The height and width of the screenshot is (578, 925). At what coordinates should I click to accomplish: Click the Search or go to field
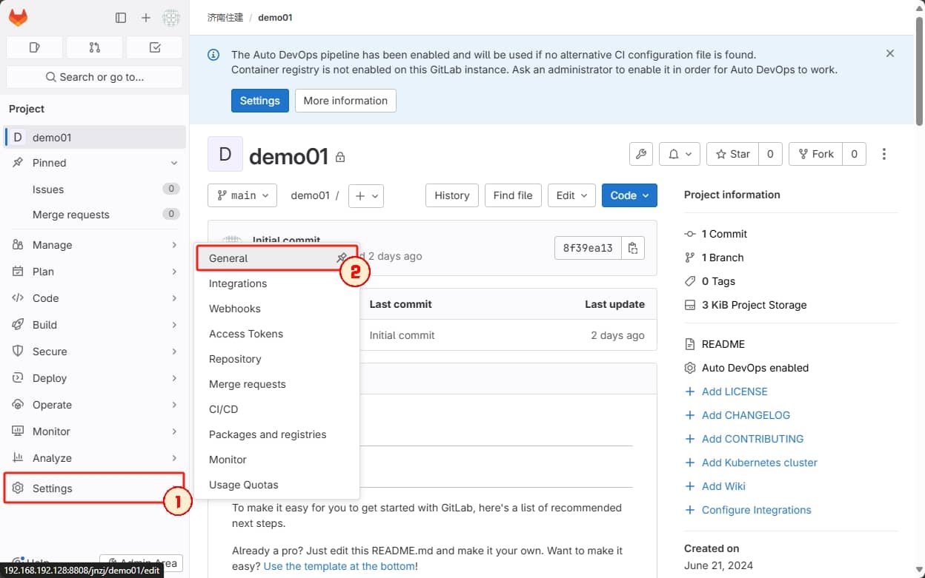pyautogui.click(x=94, y=76)
